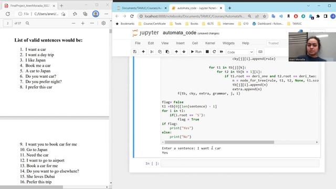336x189 pixels.
Task: Open Course/Certificate bookmark folder
Action: 152,24
